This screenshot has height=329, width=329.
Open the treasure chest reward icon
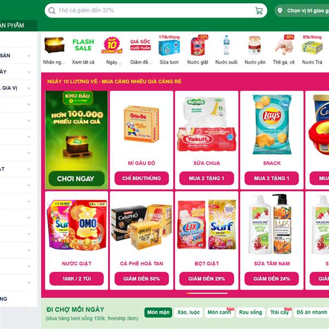point(54,45)
